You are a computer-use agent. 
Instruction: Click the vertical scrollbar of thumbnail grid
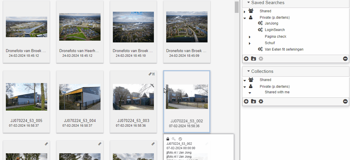237,7
